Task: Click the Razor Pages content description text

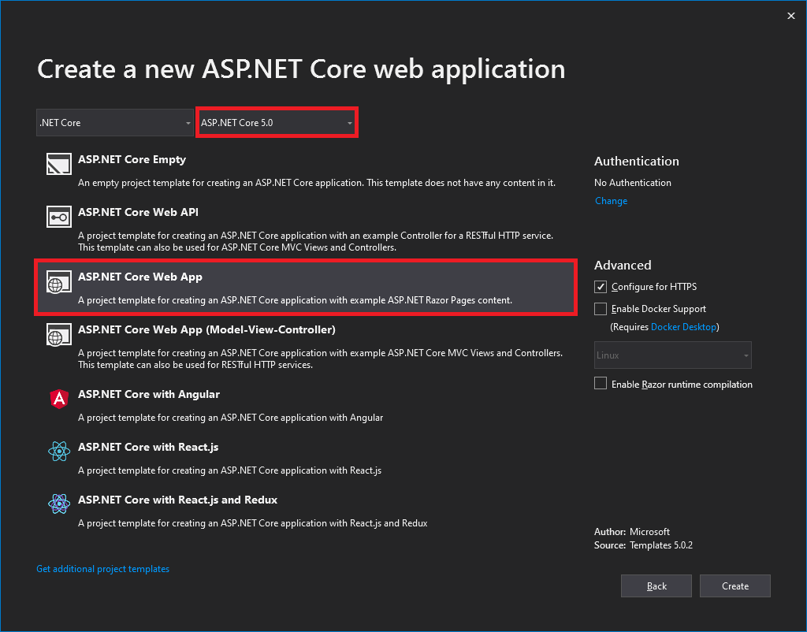Action: point(295,300)
